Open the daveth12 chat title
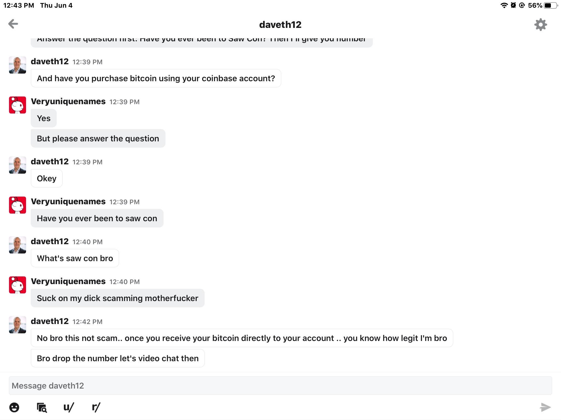The height and width of the screenshot is (420, 561). point(280,25)
